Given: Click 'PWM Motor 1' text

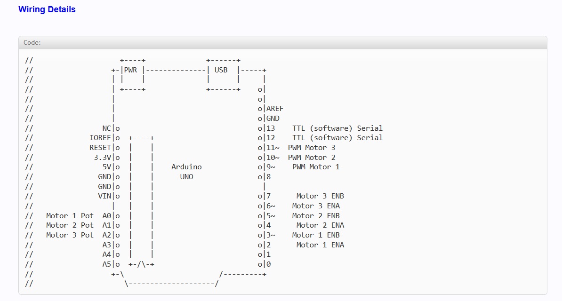Looking at the screenshot, I should pos(316,167).
